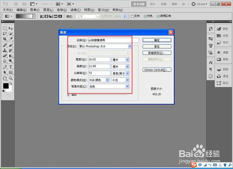Viewport: 233px width, 169px height.
Task: Open the 文件(F) menu
Action: point(8,10)
